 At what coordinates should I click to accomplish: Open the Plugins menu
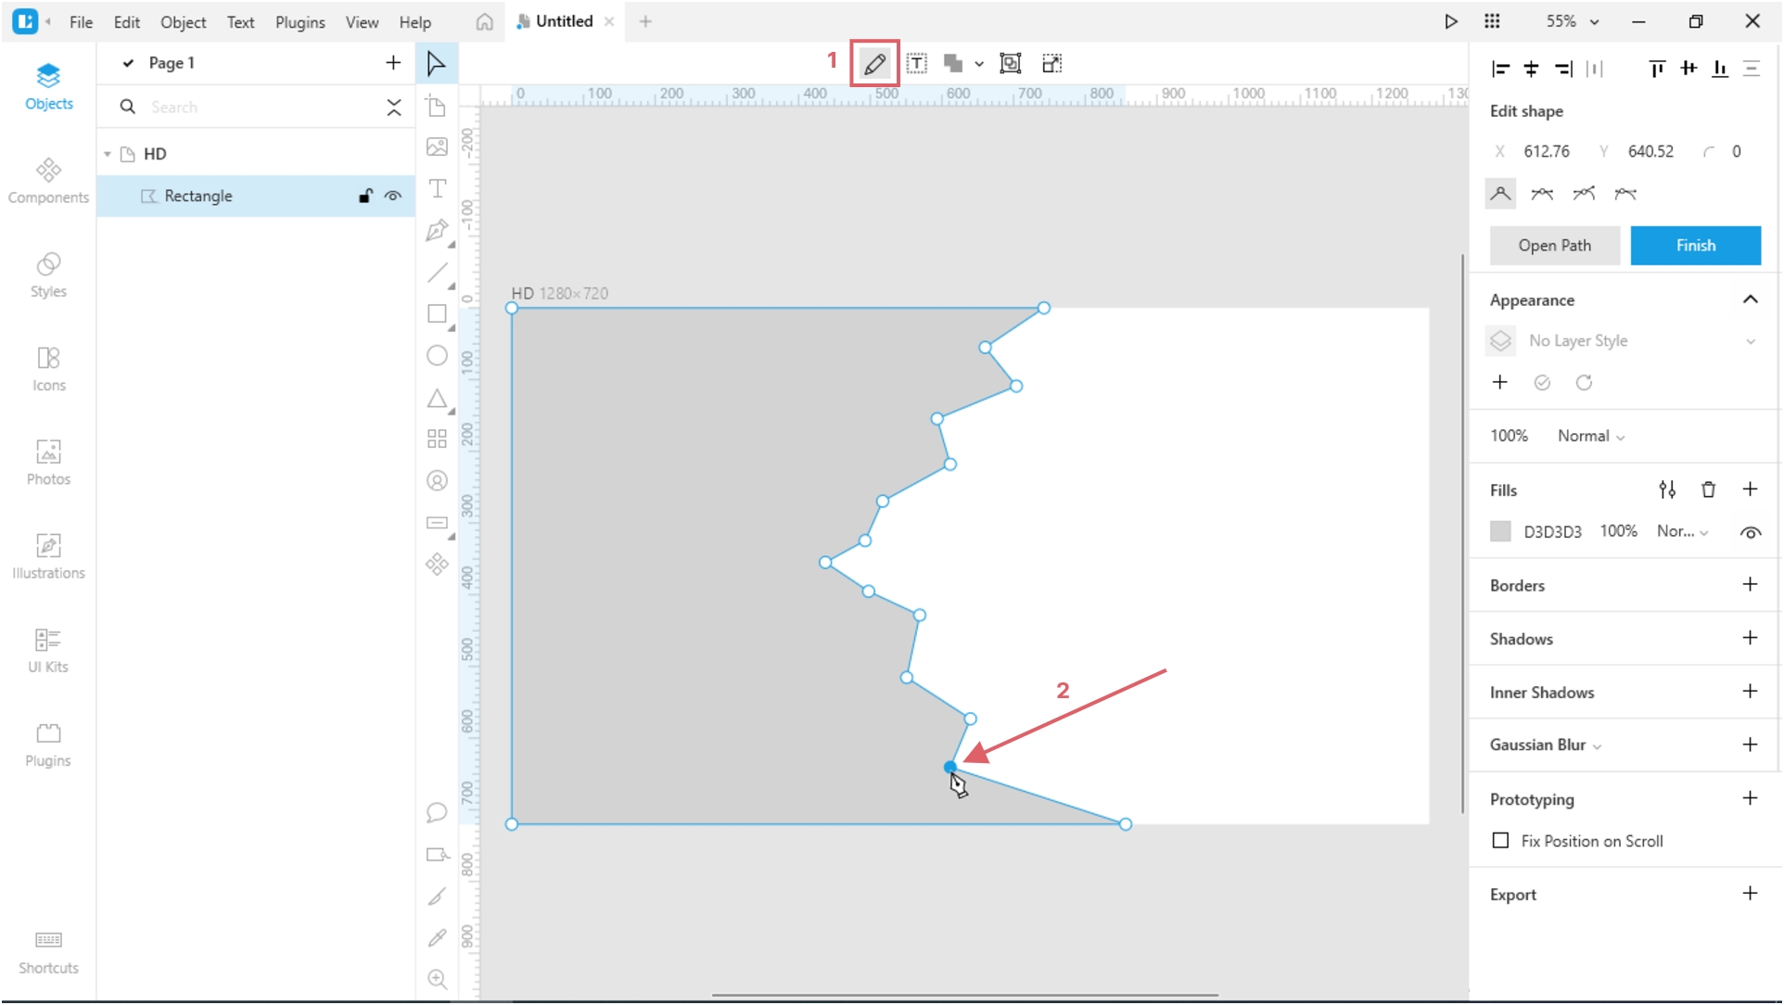click(x=299, y=20)
